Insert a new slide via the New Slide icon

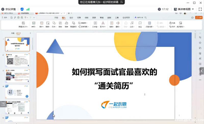pyautogui.click(x=23, y=23)
